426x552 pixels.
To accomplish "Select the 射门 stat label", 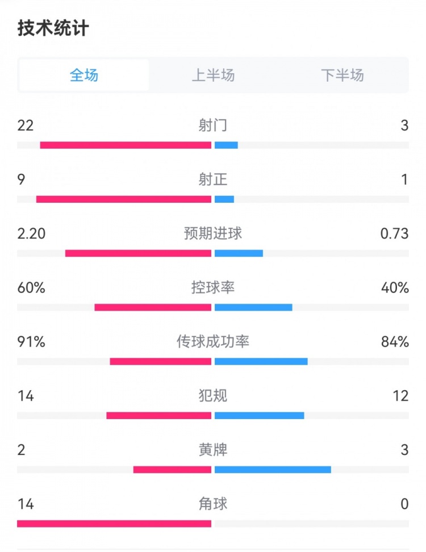I will (213, 126).
